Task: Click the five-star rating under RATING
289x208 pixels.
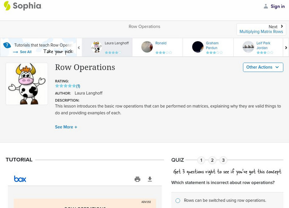Action: pos(65,86)
